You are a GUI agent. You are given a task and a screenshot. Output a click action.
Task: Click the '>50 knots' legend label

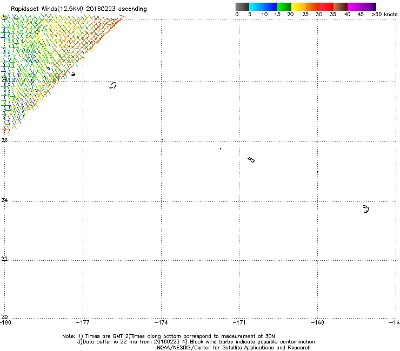click(384, 15)
